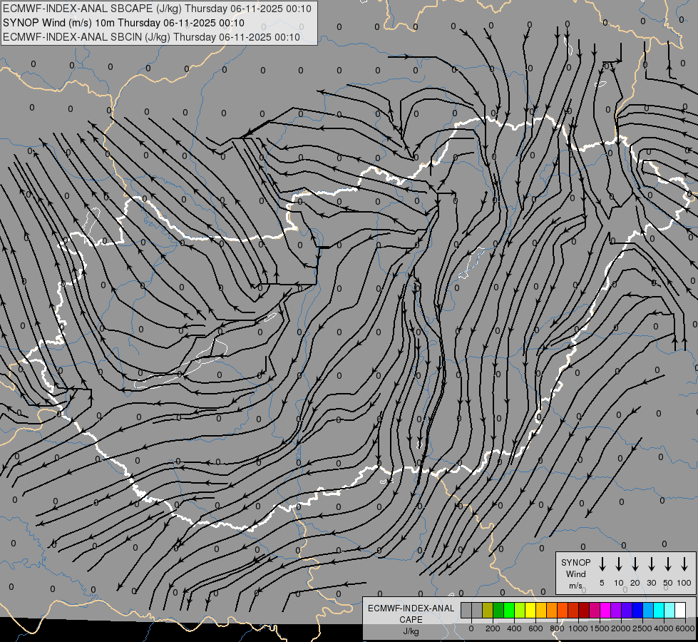Select the sky blue CAPE legend swatch
The height and width of the screenshot is (642, 698).
[x=647, y=610]
